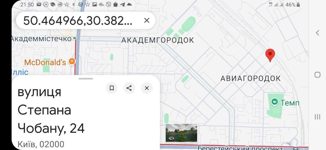Tap the McDonald's text label
This screenshot has width=326, height=150.
(45, 62)
